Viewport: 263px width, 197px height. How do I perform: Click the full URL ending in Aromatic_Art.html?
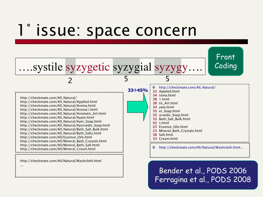click(x=63, y=114)
